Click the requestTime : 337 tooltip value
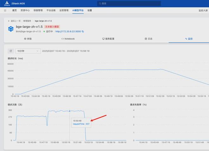Screen dimensions: 209x151 click(81, 124)
